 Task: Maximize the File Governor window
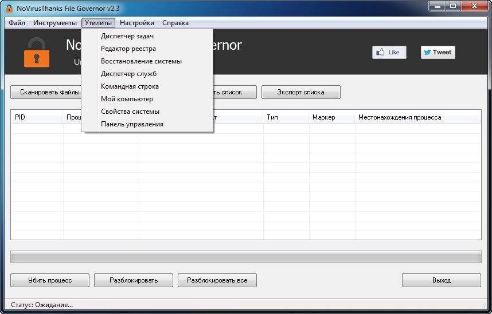[453, 6]
